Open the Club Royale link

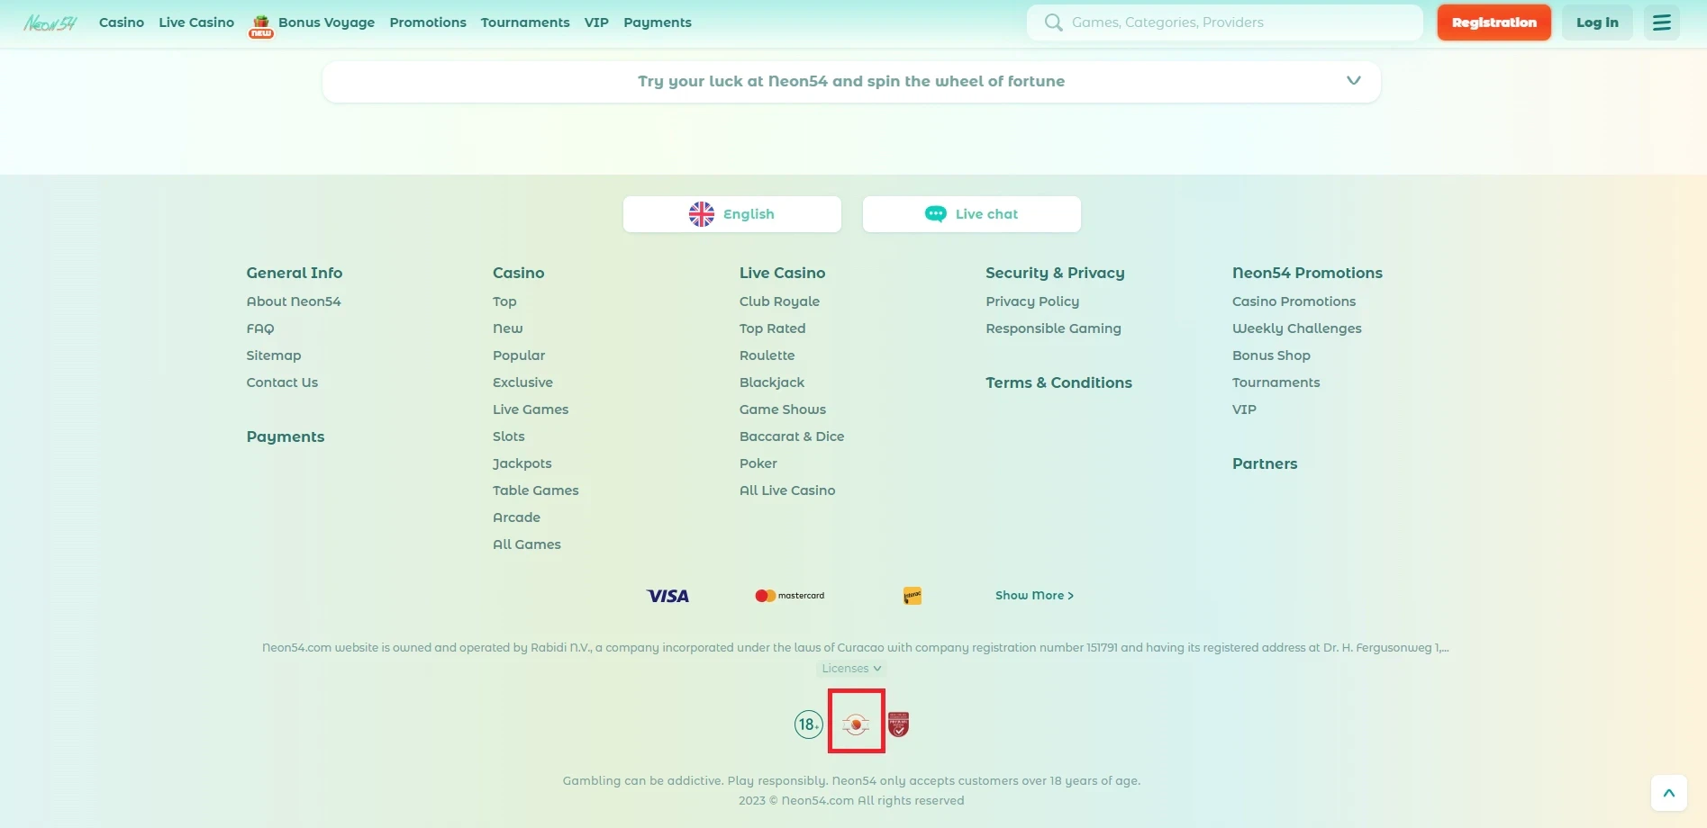click(779, 301)
